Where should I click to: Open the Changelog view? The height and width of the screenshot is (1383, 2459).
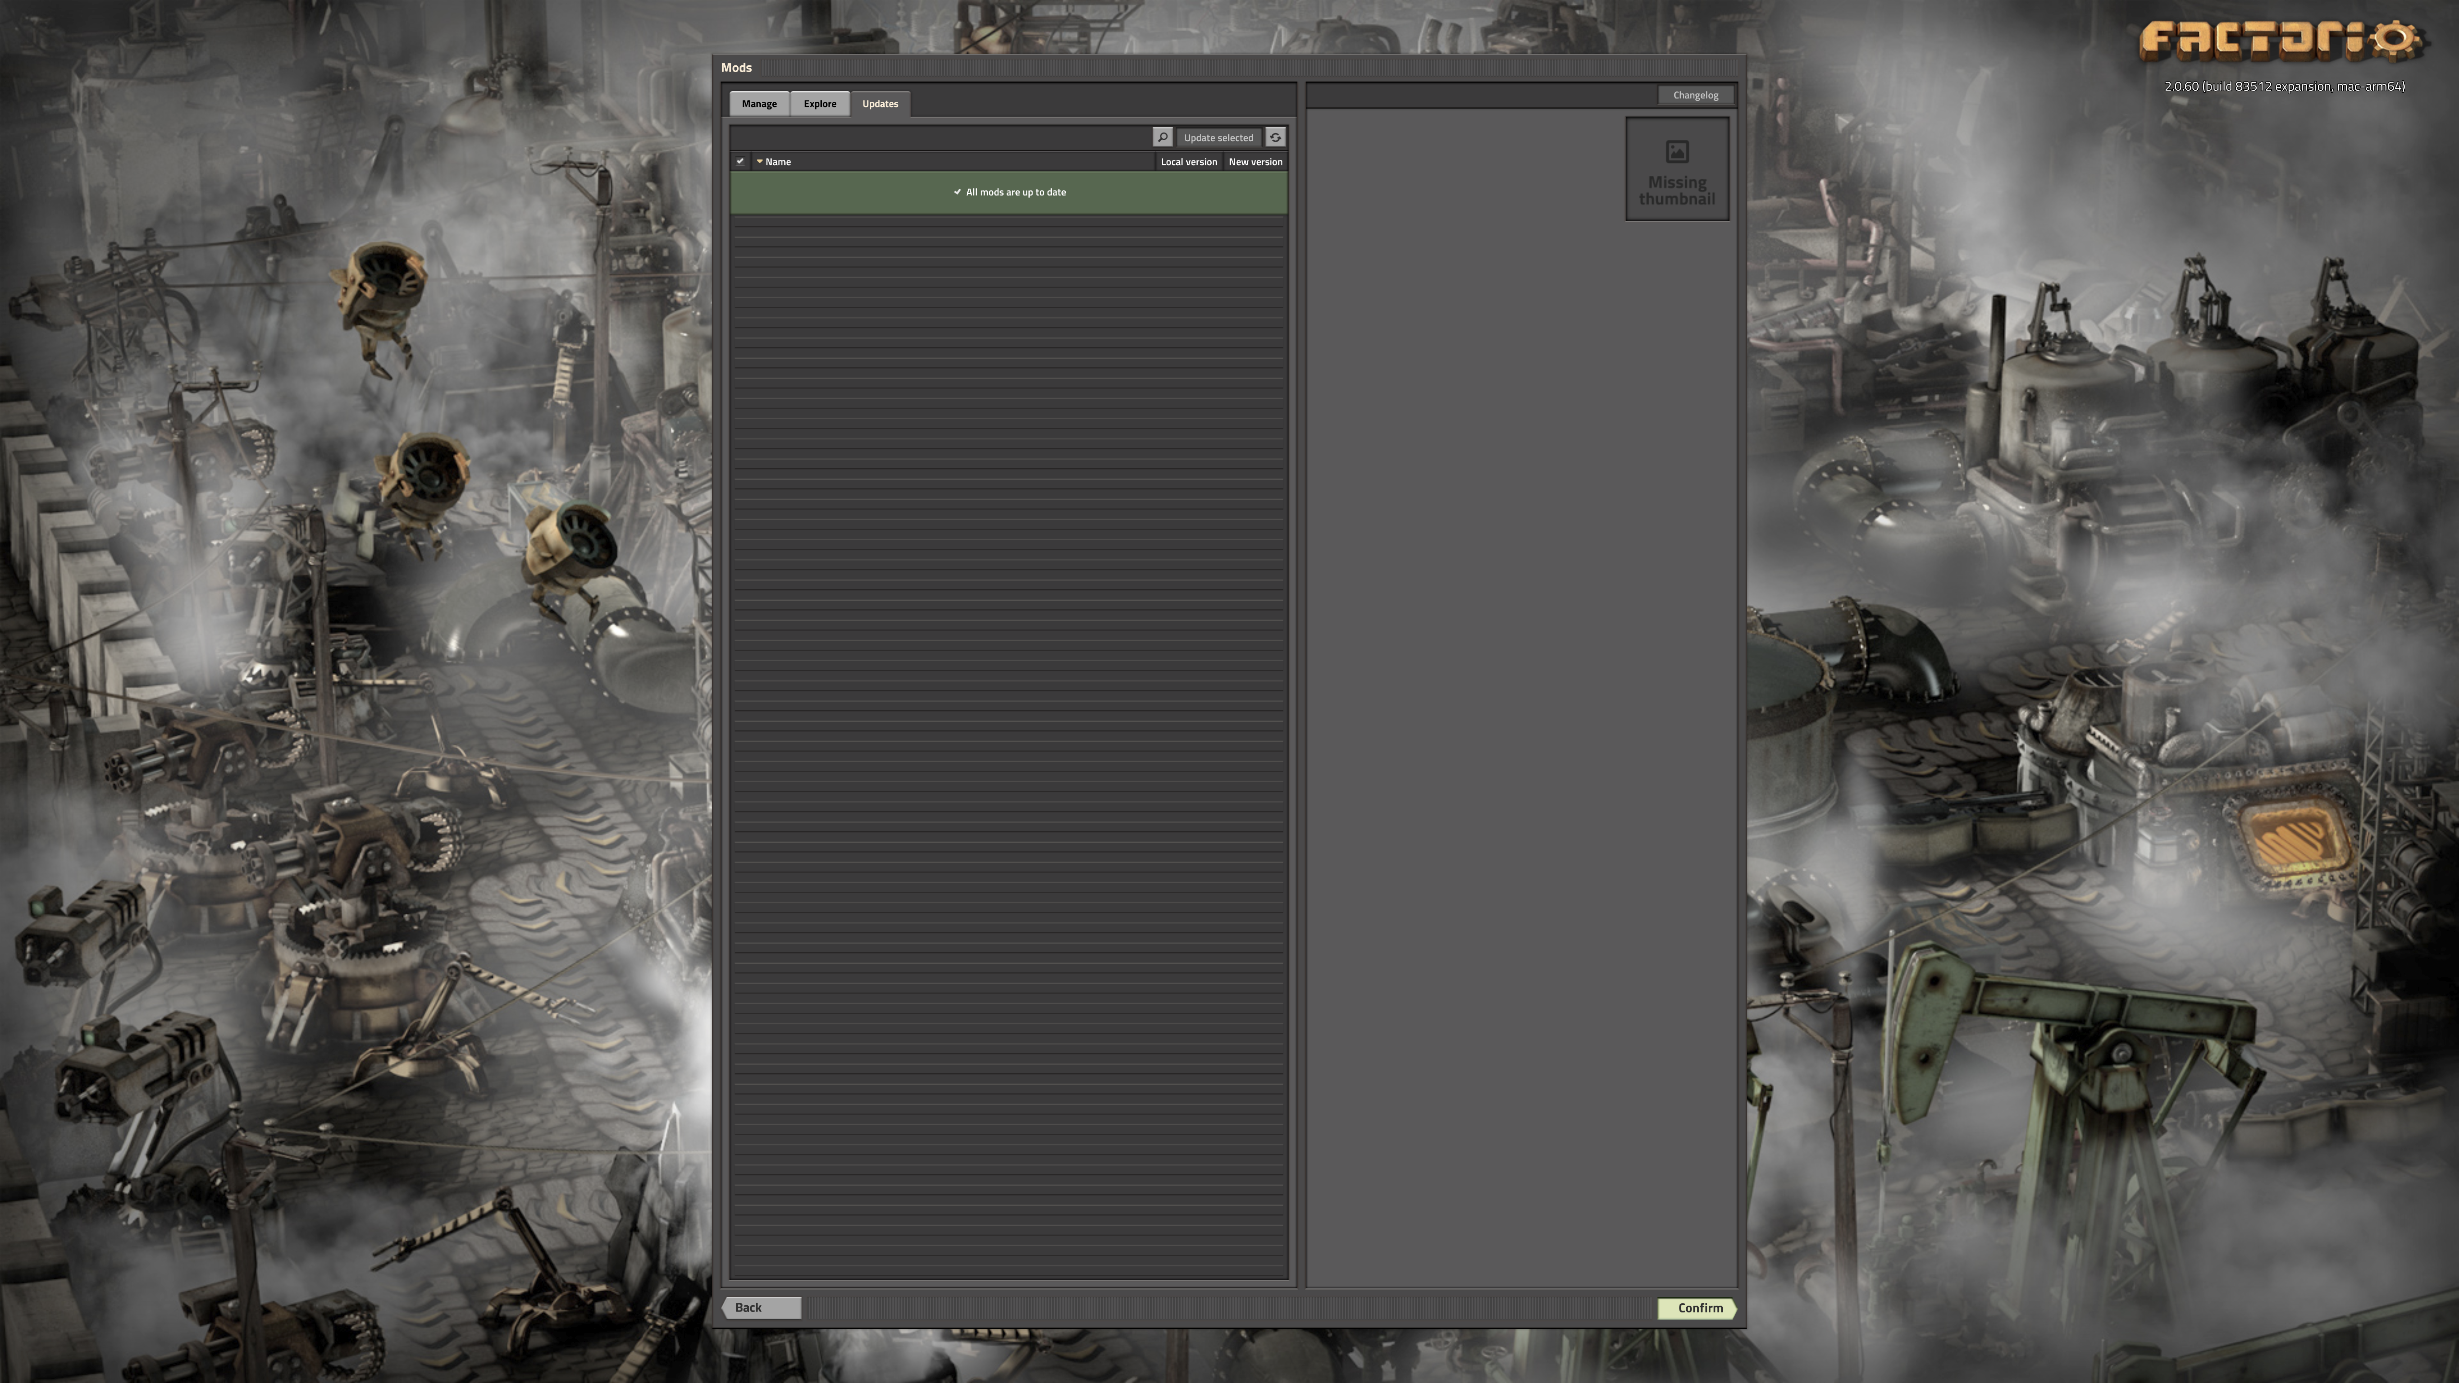(1695, 96)
